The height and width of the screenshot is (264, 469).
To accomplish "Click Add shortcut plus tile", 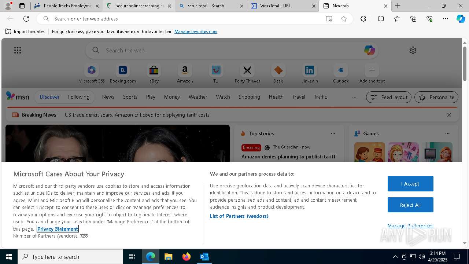I will [372, 74].
